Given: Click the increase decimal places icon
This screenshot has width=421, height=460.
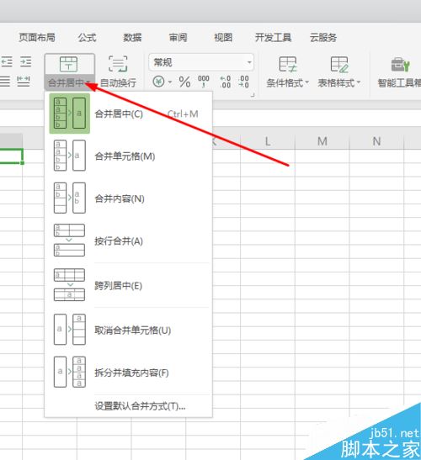Looking at the screenshot, I should tap(226, 82).
